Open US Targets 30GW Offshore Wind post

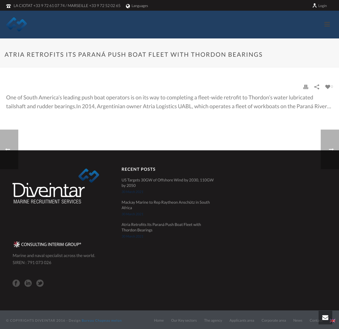[x=168, y=183]
